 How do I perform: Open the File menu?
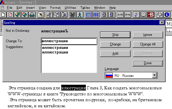tap(10, 8)
